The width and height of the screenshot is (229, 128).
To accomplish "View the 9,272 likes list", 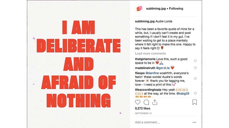I will click(142, 108).
